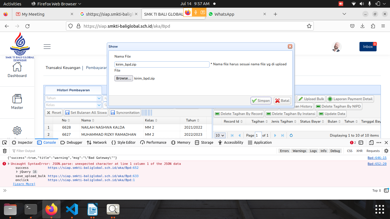Open the rows-per-page dropdown
This screenshot has width=390, height=219.
220,135
